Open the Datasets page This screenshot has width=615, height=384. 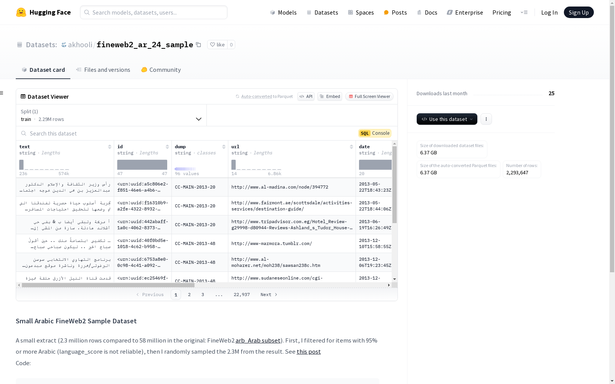322,12
